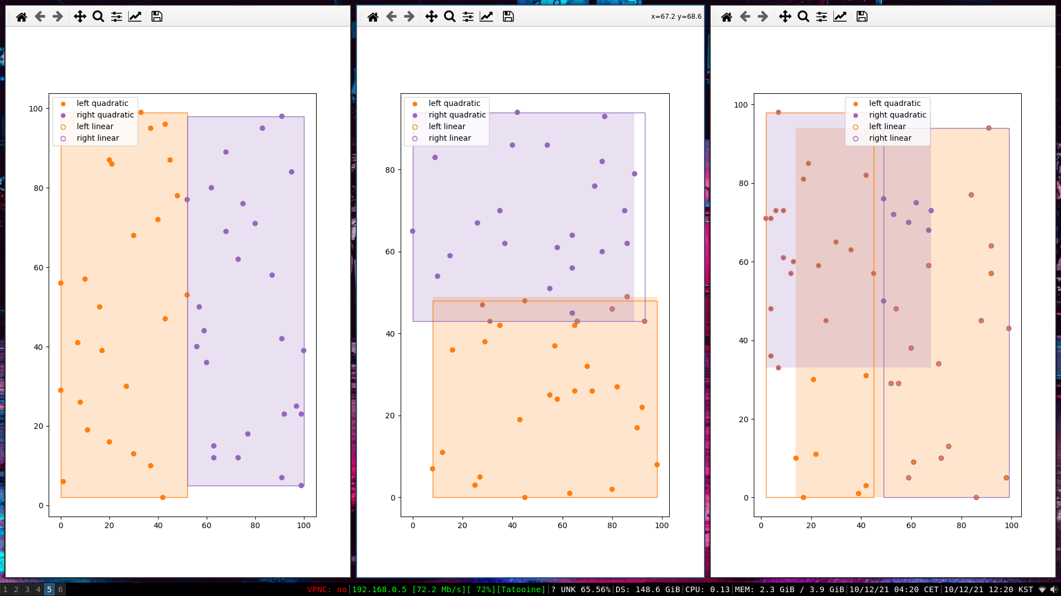Click Home icon in left plot window
The width and height of the screenshot is (1061, 596).
pyautogui.click(x=22, y=17)
